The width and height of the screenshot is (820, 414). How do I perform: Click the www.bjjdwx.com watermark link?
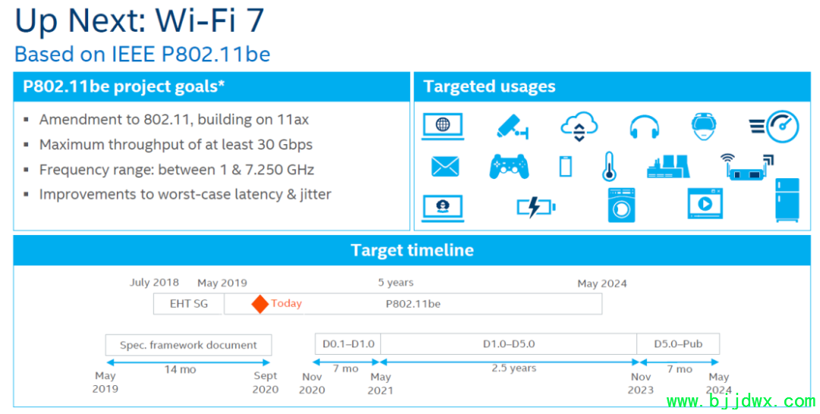(741, 401)
